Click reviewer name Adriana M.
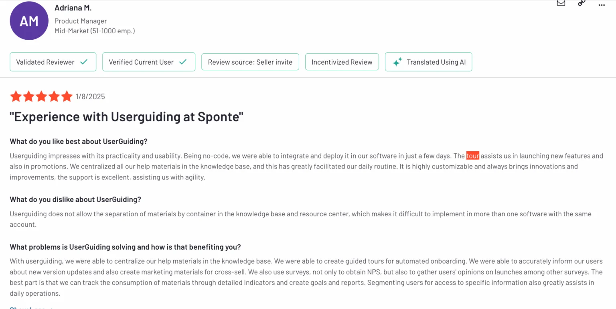This screenshot has height=309, width=616. [x=73, y=8]
